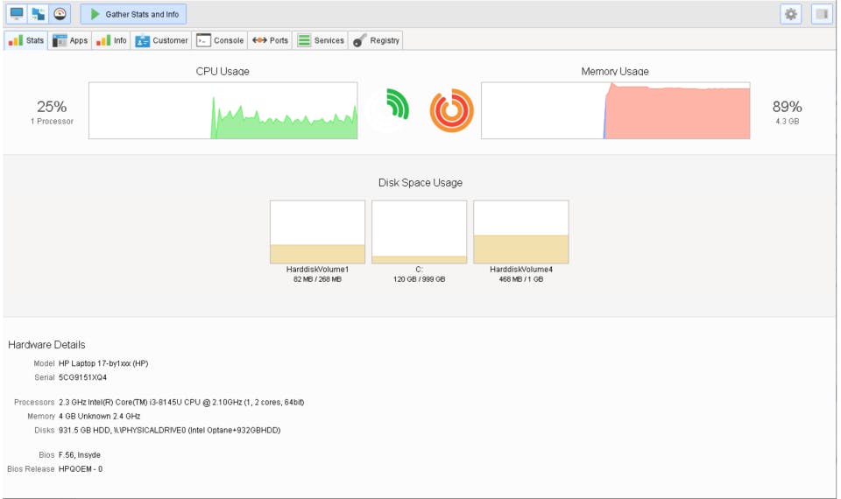Click the 'Disk Space Usage' heading
This screenshot has width=841, height=499.
coord(420,183)
